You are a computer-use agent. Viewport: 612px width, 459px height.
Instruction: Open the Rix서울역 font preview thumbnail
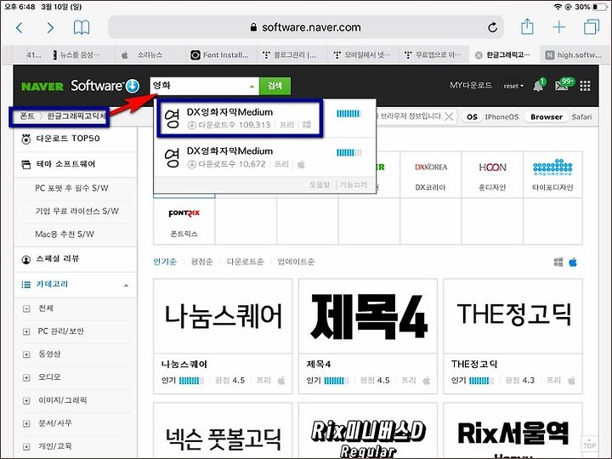point(513,431)
